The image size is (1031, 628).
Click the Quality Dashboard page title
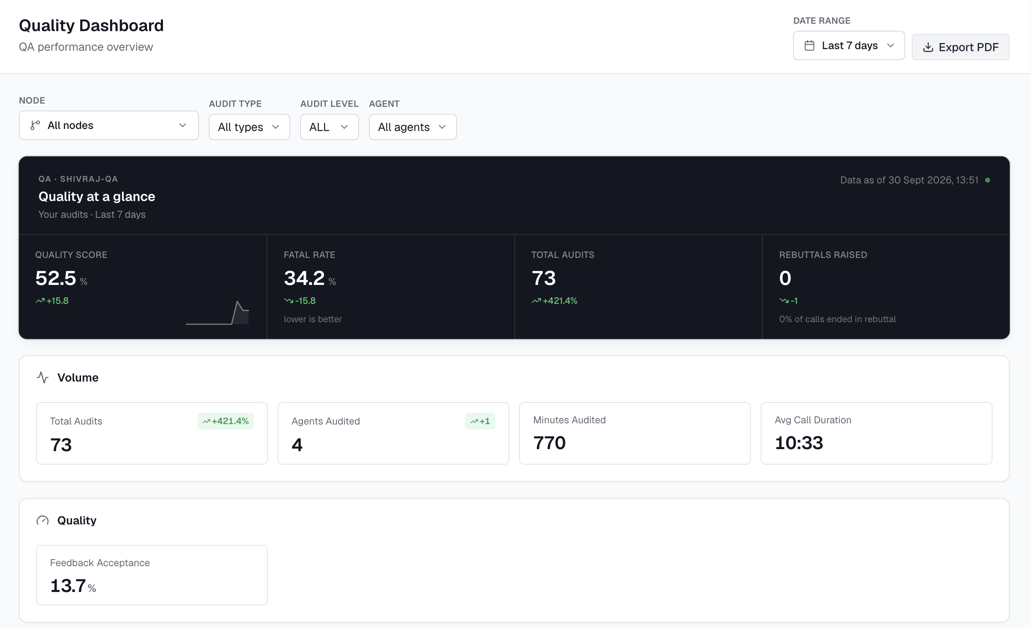point(91,25)
